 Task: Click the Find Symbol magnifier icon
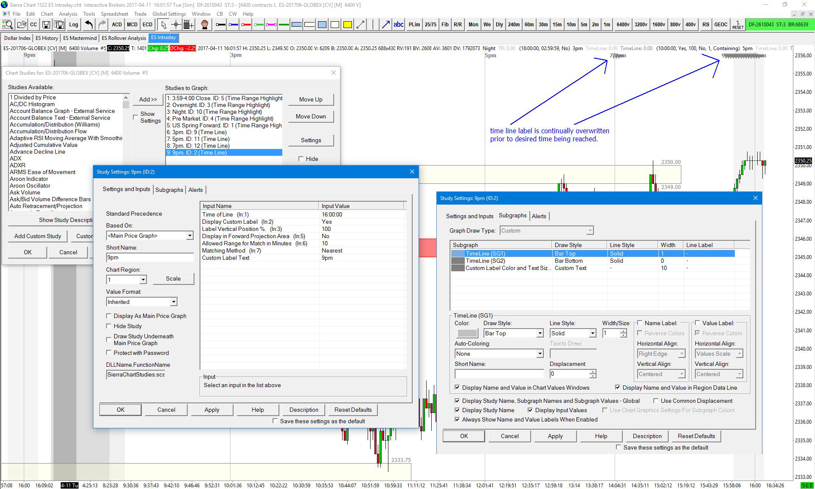click(7, 25)
